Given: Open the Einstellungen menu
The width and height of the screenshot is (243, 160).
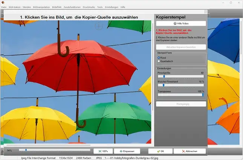Looking at the screenshot, I should (111, 7).
